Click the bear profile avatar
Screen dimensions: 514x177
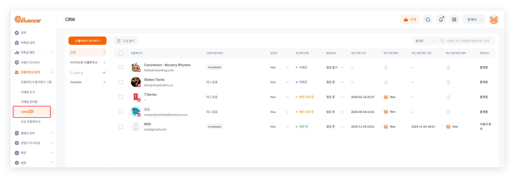(494, 20)
